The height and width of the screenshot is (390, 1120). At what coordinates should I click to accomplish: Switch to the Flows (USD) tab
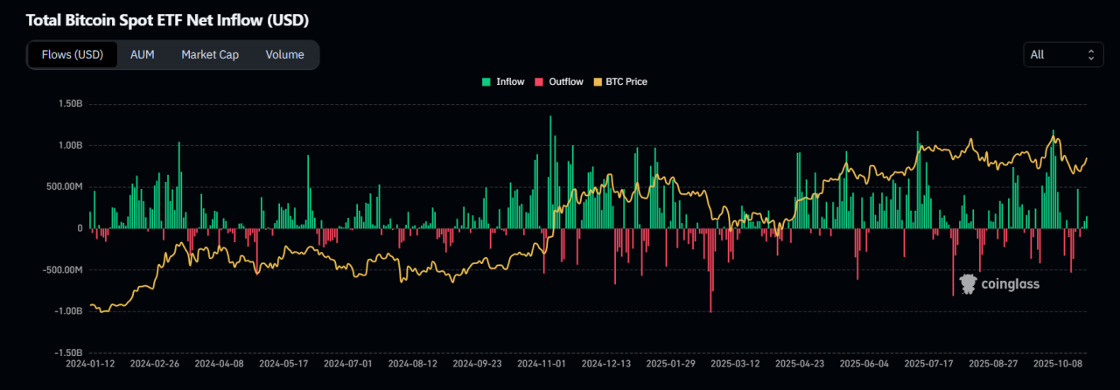point(73,54)
